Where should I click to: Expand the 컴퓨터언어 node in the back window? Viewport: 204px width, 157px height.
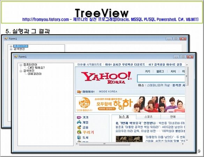11,46
